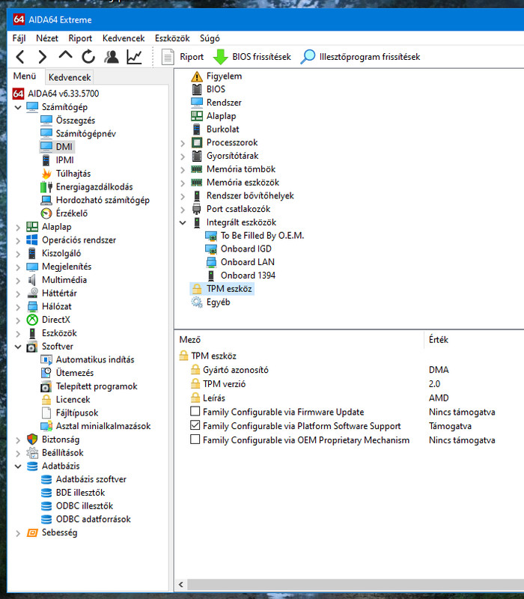This screenshot has height=599, width=524.
Task: Expand Processzorok in DMI list
Action: (183, 143)
